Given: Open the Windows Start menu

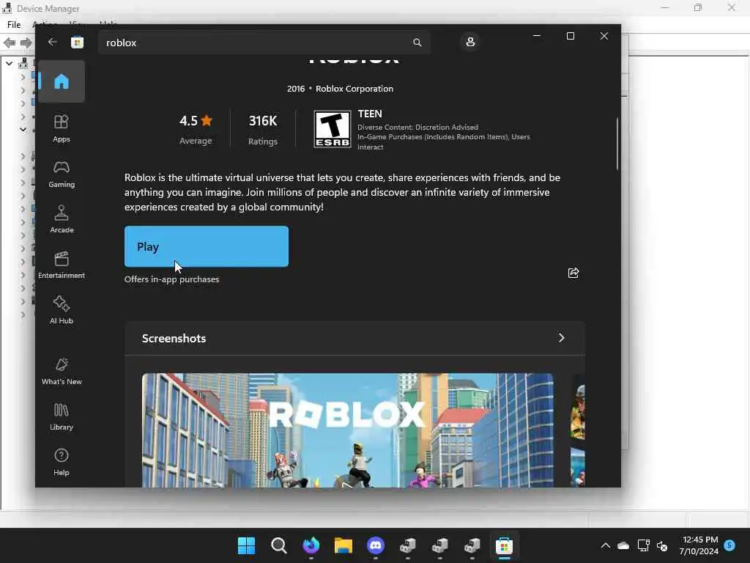Looking at the screenshot, I should [246, 545].
